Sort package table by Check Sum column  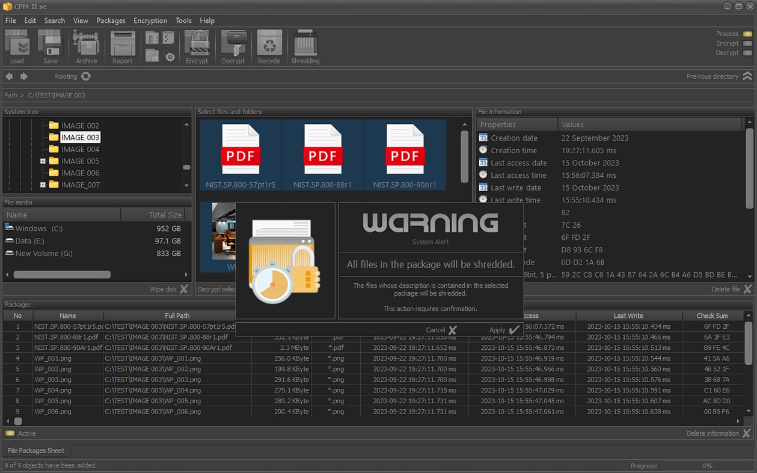(713, 316)
